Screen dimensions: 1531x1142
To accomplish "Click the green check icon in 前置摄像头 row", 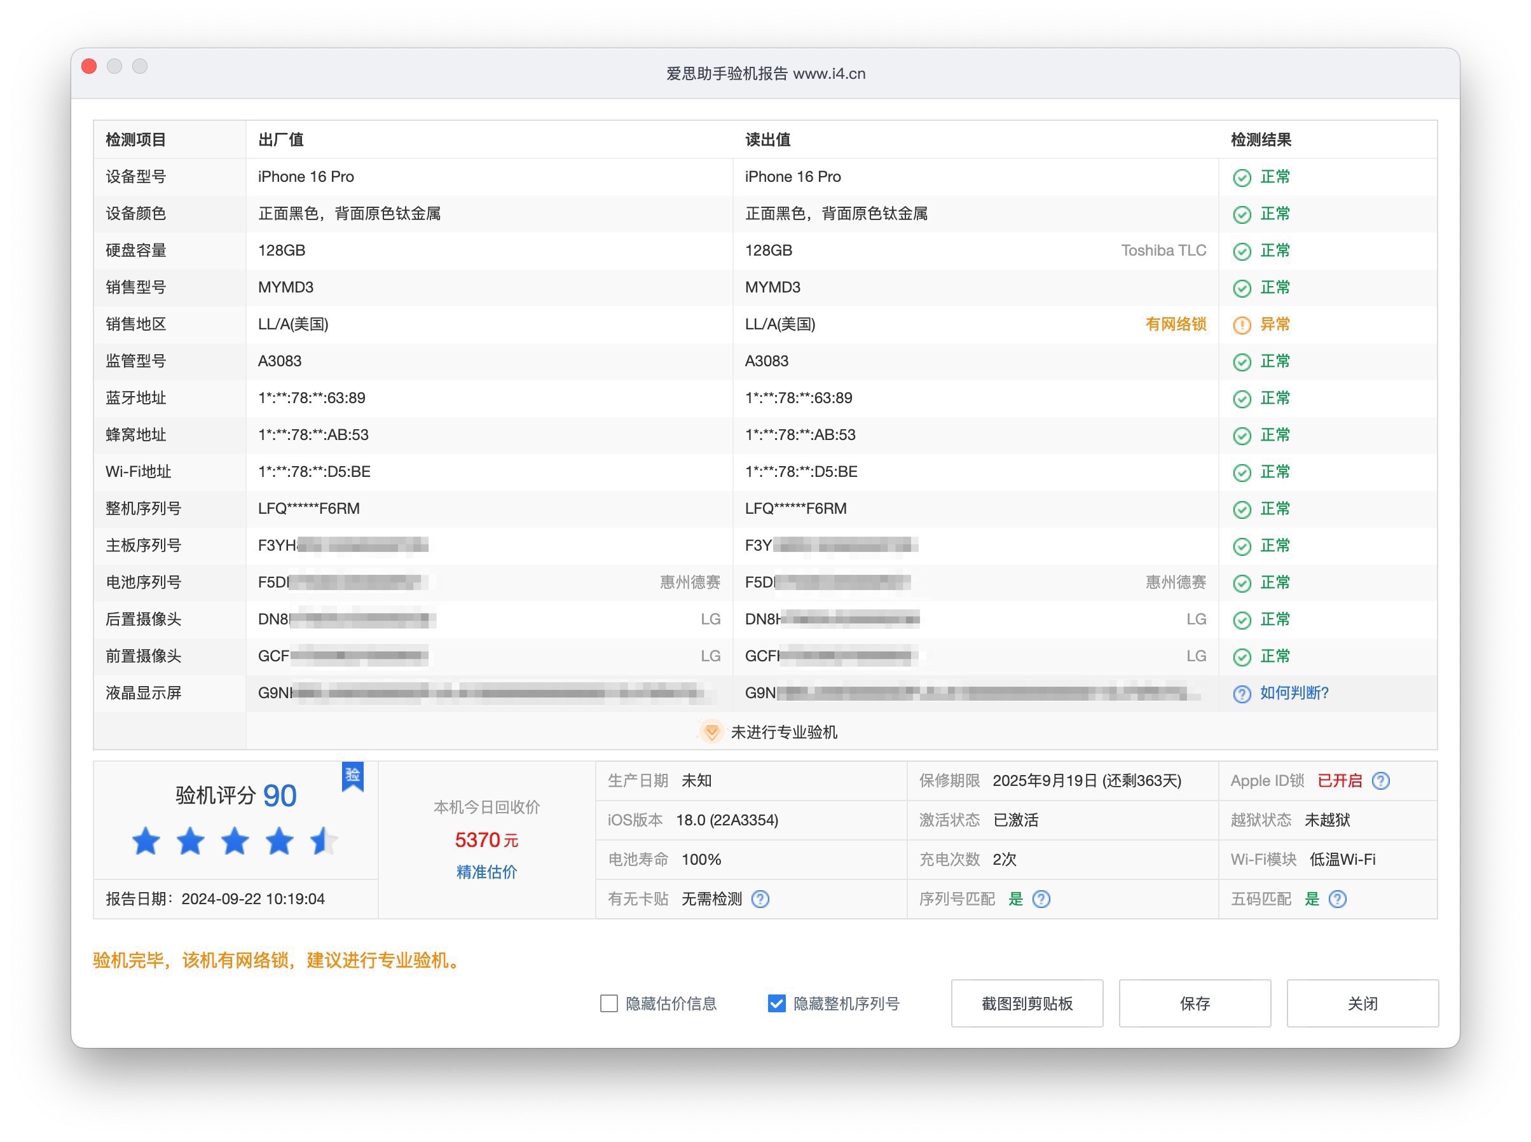I will coord(1241,657).
